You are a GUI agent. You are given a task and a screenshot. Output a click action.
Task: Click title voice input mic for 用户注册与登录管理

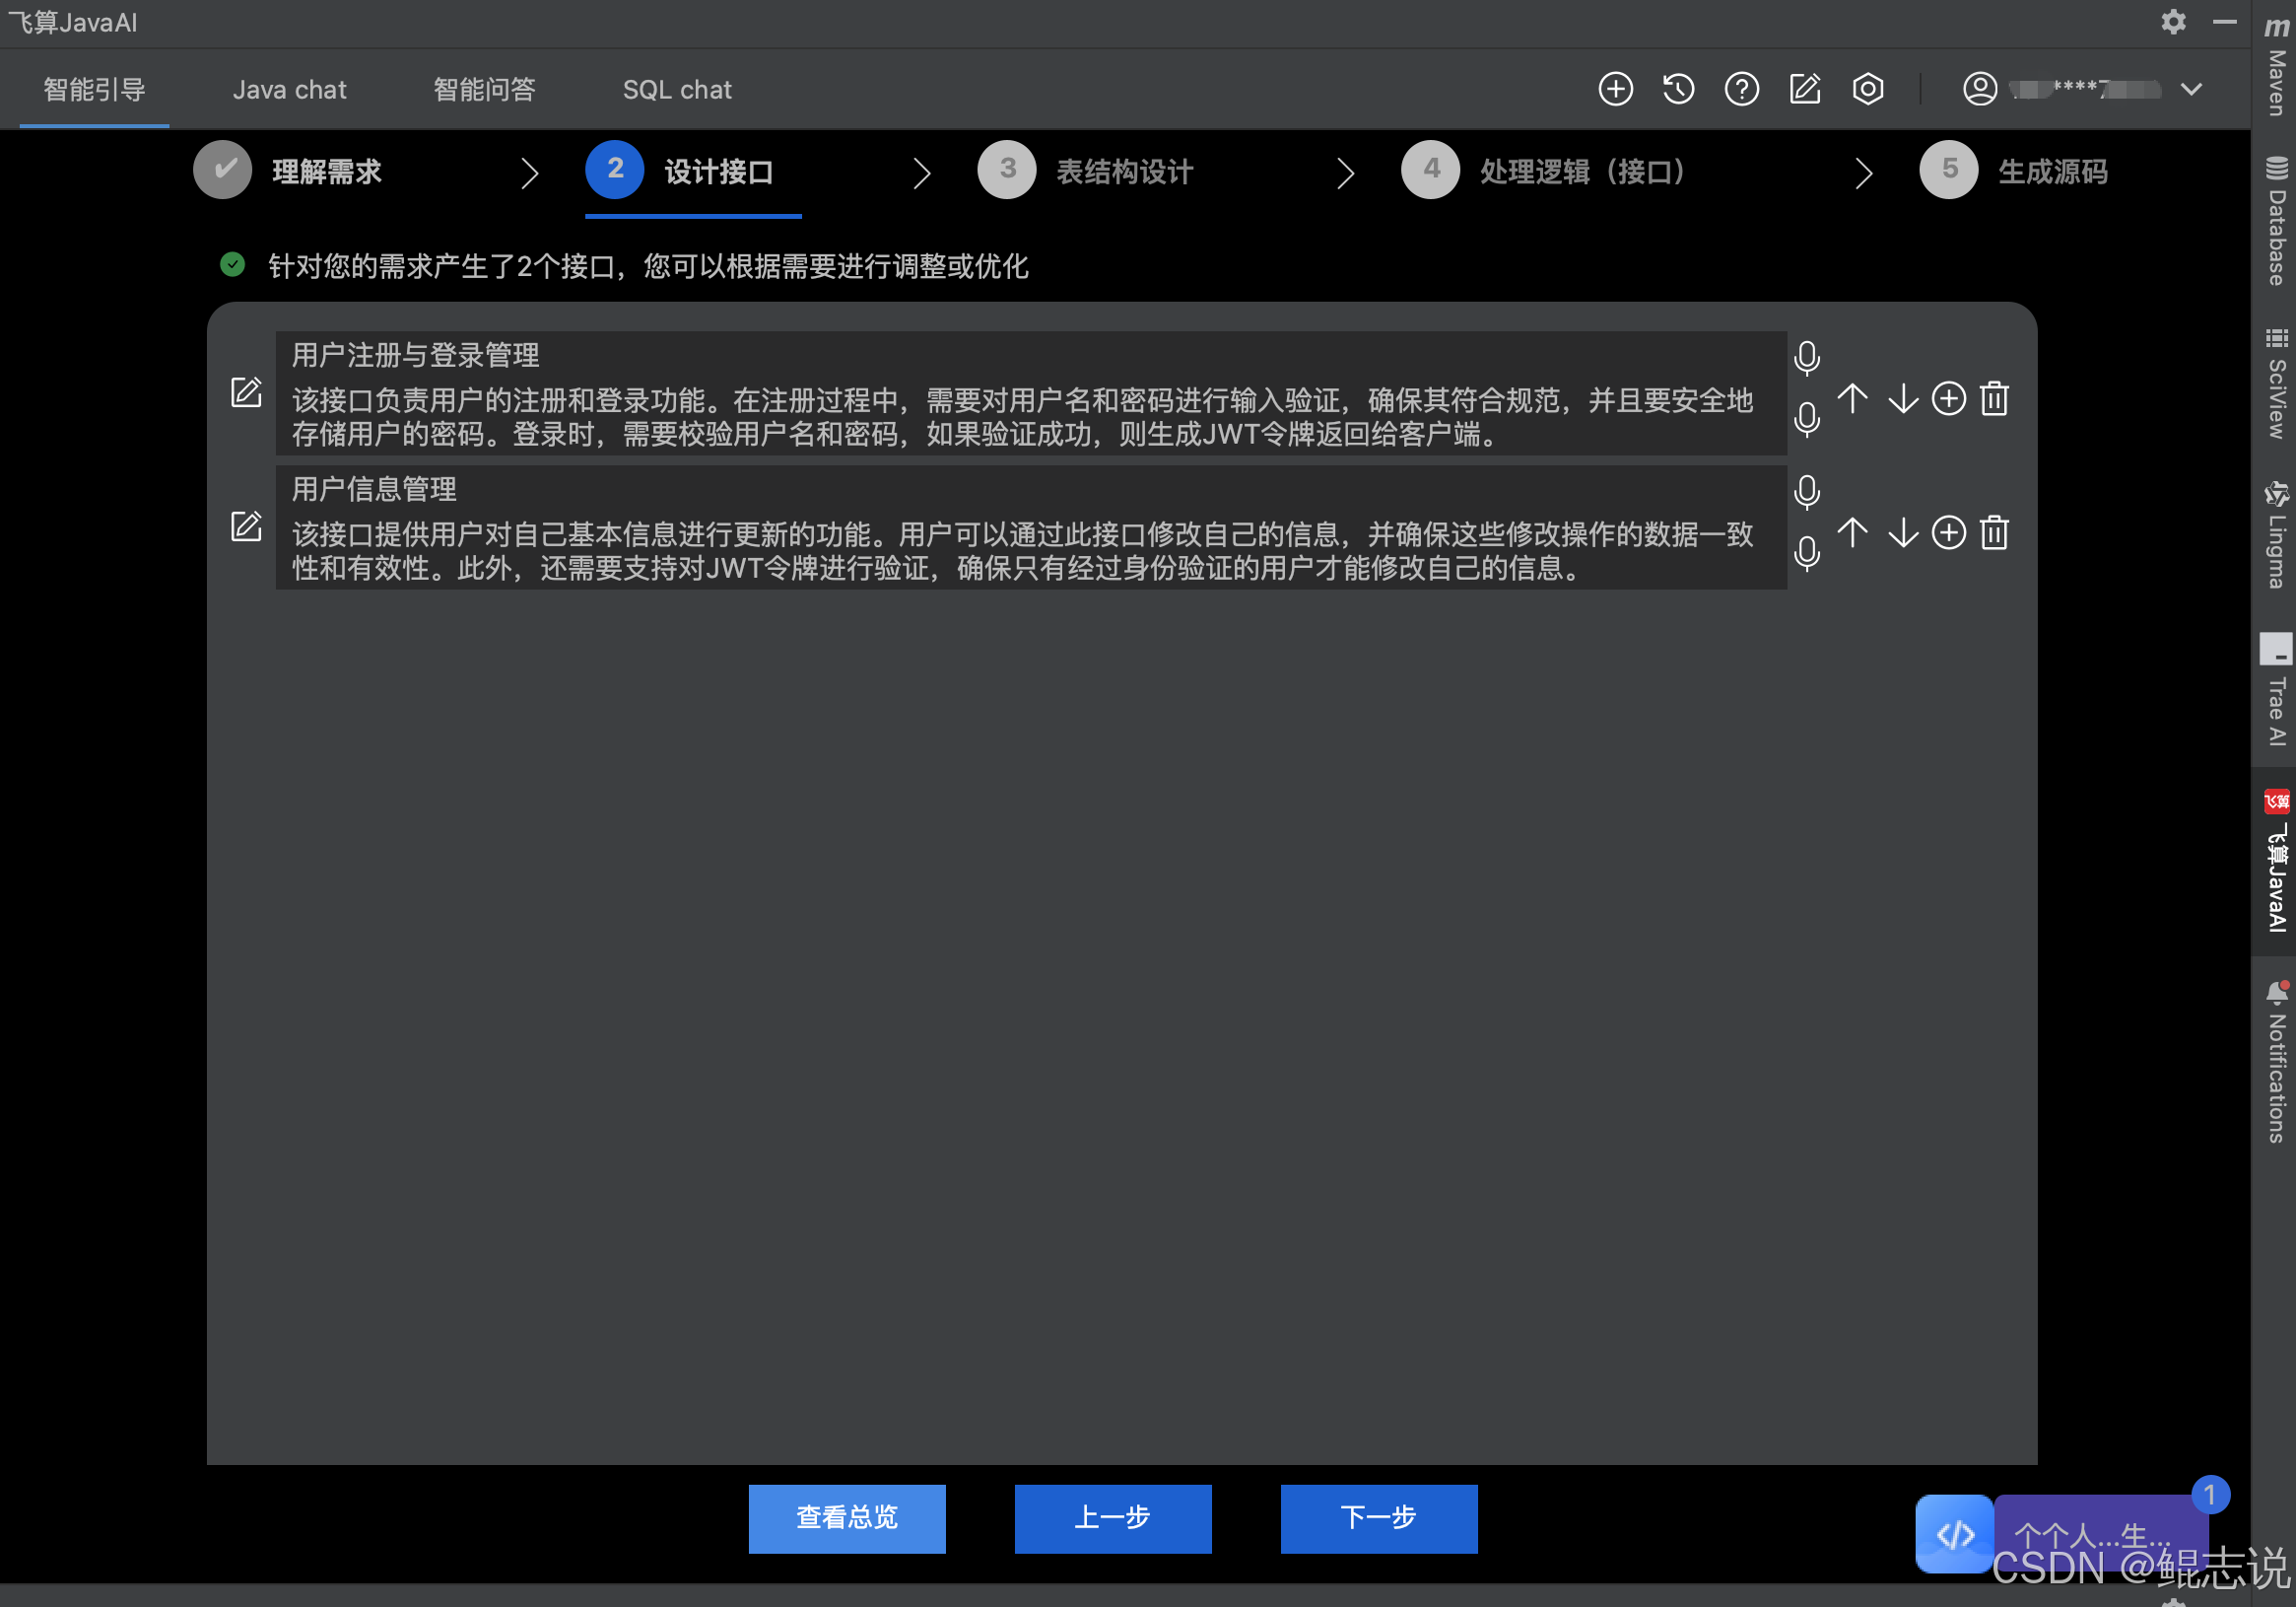pyautogui.click(x=1806, y=358)
